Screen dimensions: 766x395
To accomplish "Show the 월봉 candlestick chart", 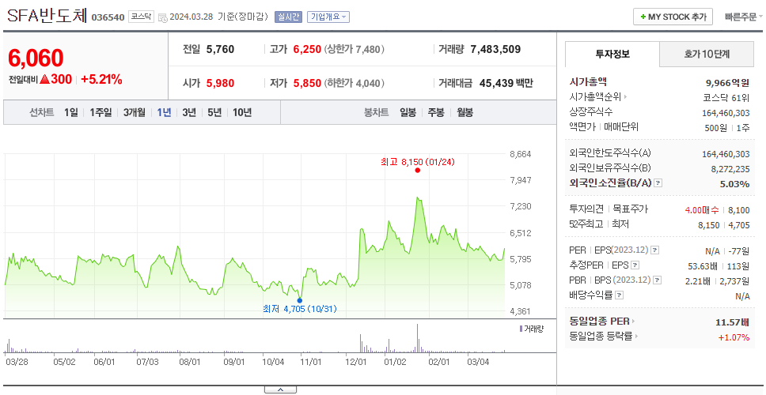I will tap(465, 113).
